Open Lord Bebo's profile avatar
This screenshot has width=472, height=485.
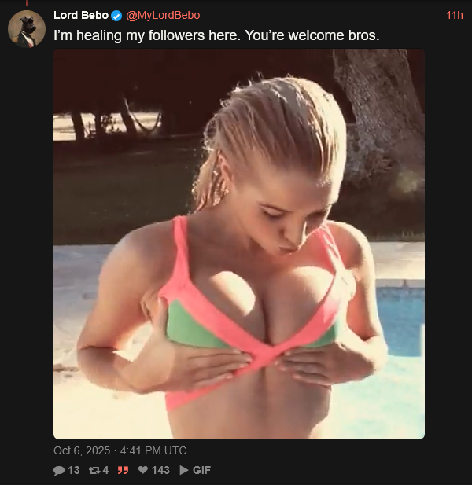[27, 29]
